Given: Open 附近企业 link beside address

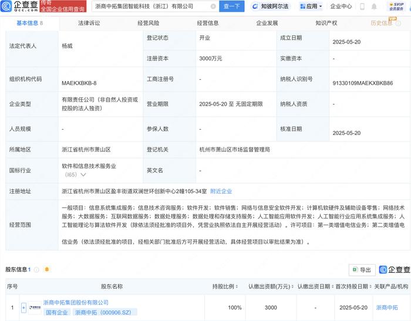Looking at the screenshot, I should (x=221, y=191).
